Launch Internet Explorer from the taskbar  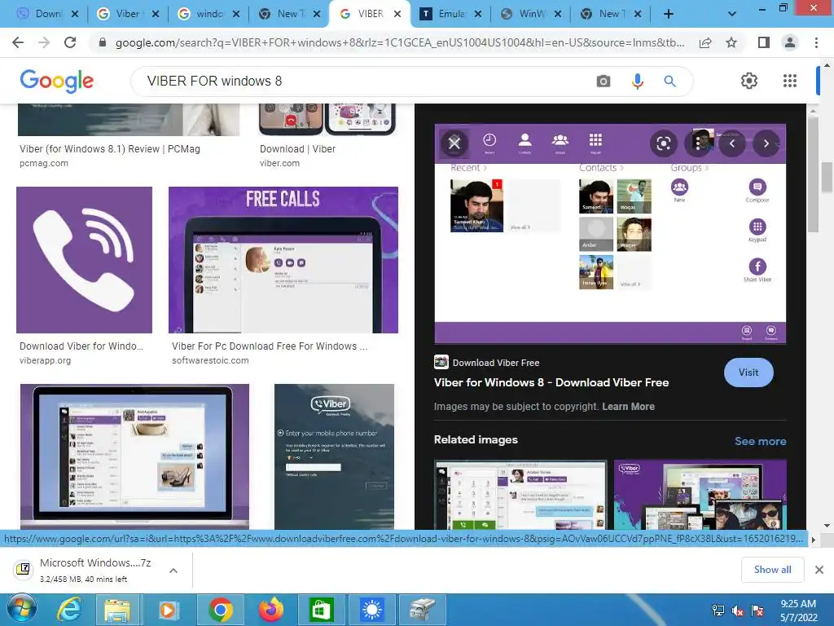pyautogui.click(x=70, y=610)
